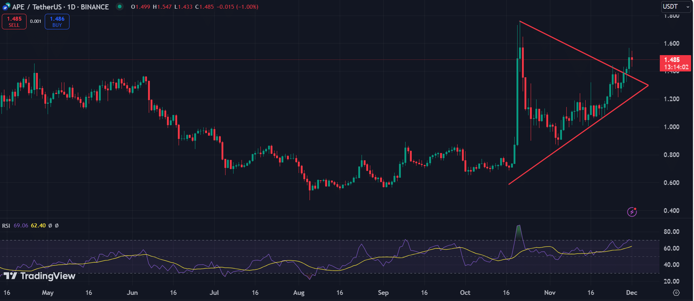Screen dimensions: 694x301
Task: Select the RSI indicator label
Action: 6,226
